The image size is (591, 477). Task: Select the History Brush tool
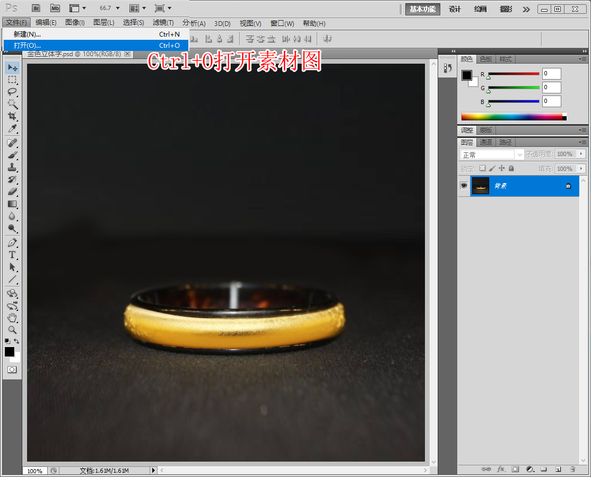click(x=12, y=179)
